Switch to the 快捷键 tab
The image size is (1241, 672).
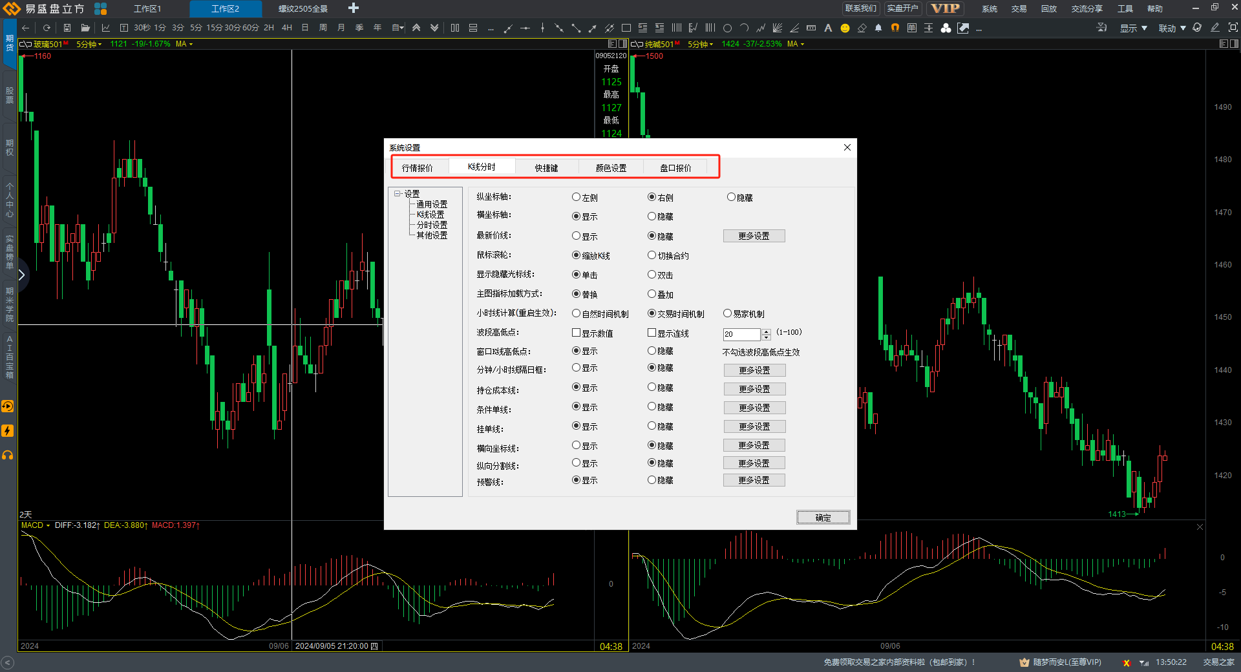[x=546, y=167]
